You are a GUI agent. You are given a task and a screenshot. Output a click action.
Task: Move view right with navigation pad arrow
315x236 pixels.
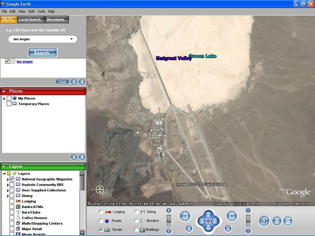tap(215, 221)
